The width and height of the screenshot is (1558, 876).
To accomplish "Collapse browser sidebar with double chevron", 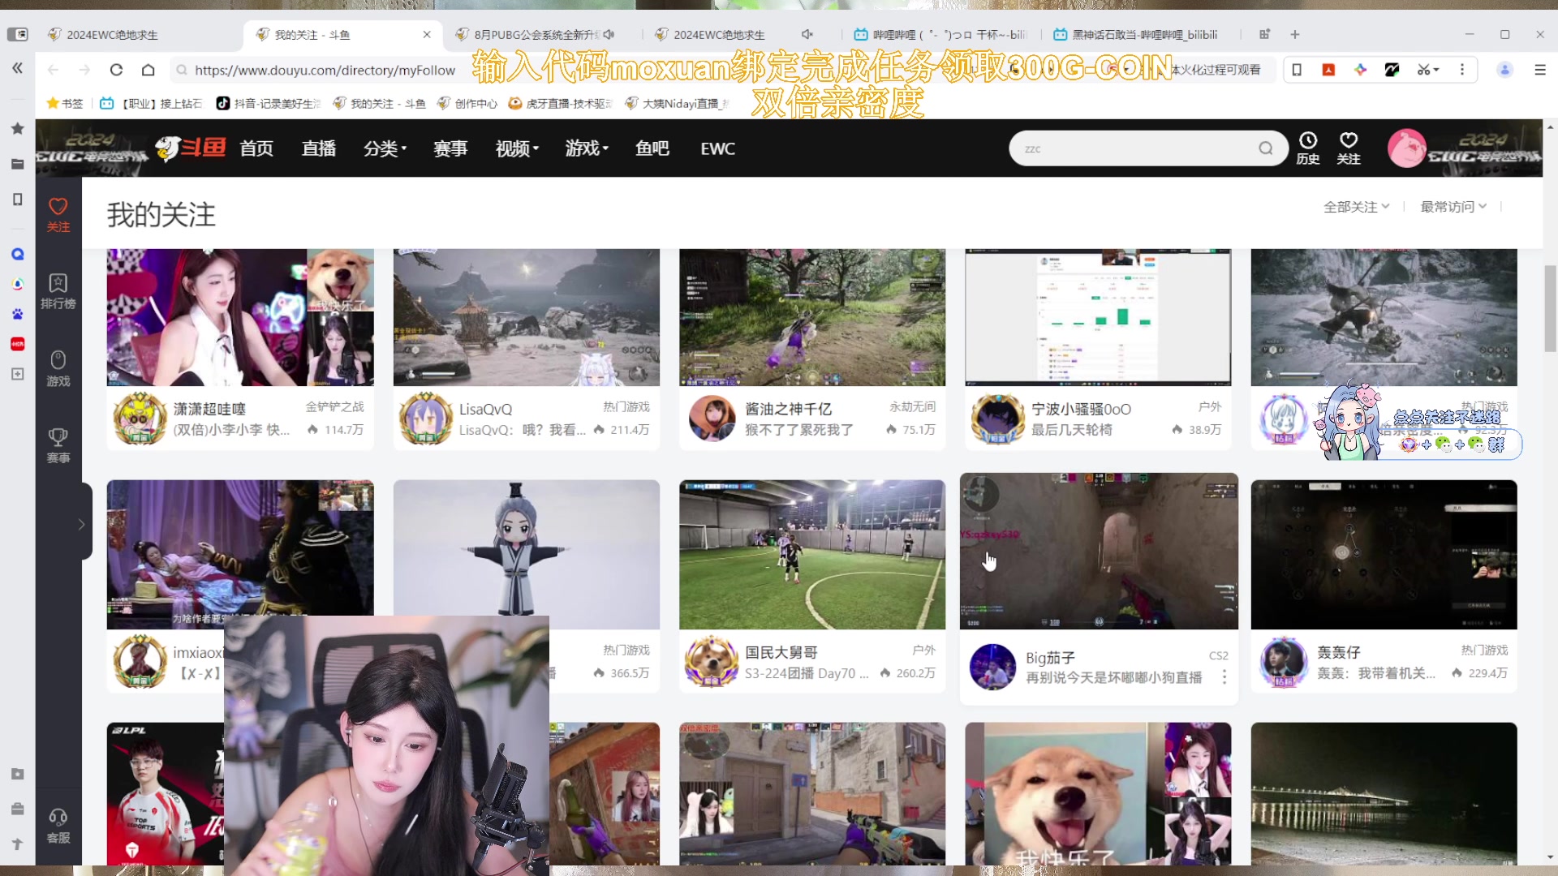I will pyautogui.click(x=18, y=68).
